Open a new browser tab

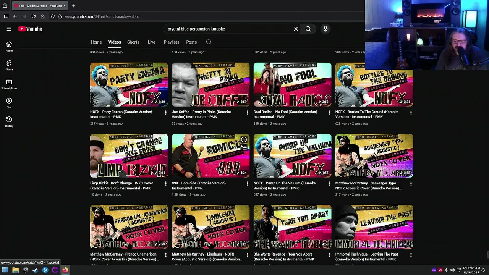pos(74,6)
